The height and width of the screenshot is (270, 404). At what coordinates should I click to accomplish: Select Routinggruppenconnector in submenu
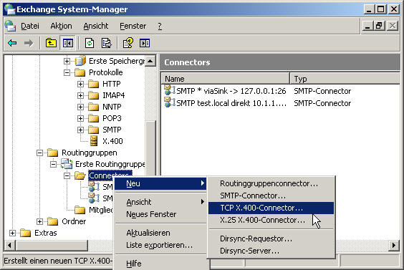click(x=271, y=183)
